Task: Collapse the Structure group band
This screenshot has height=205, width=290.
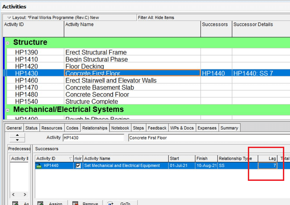Action: coord(8,43)
